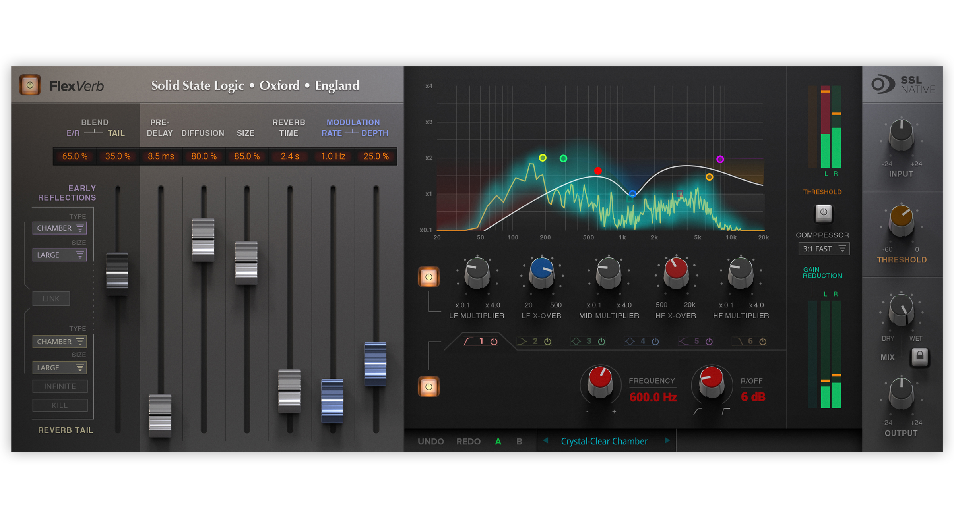The height and width of the screenshot is (521, 954).
Task: Toggle EQ band 1 power icon
Action: 494,342
